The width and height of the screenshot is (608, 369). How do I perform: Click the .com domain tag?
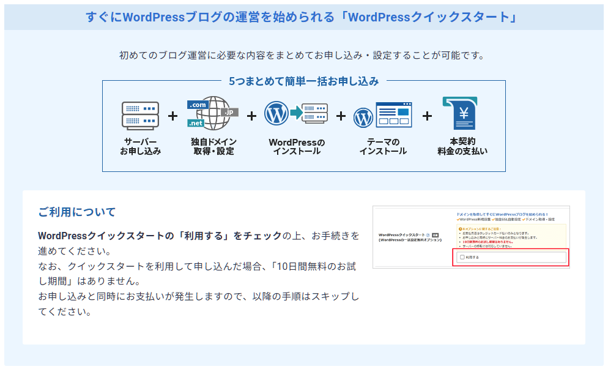point(198,105)
